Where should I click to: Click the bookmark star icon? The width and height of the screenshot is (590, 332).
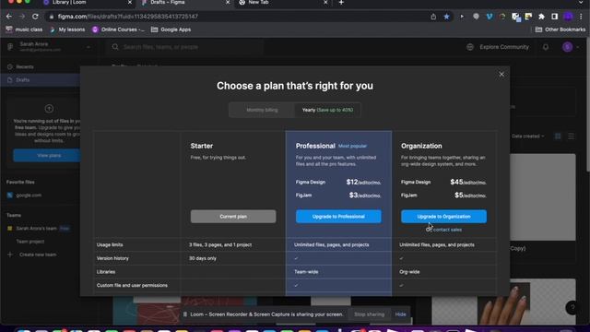coord(446,17)
